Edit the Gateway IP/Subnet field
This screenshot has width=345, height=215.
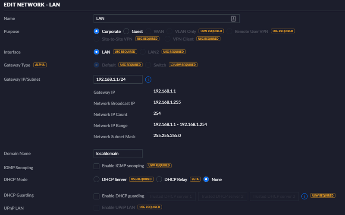point(118,79)
